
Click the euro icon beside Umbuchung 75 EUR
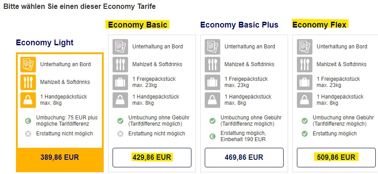click(x=28, y=121)
